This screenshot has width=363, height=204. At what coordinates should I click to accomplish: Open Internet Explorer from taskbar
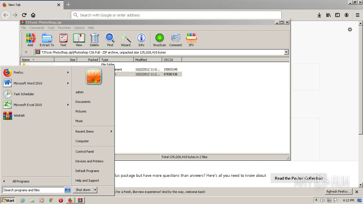[23, 200]
